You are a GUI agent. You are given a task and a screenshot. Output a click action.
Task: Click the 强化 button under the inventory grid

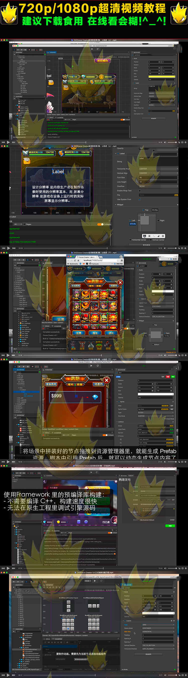point(95,333)
